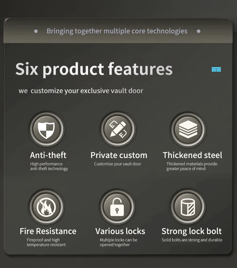The image size is (237, 268).
Task: Click the dot left of the banner text
Action: pos(36,31)
